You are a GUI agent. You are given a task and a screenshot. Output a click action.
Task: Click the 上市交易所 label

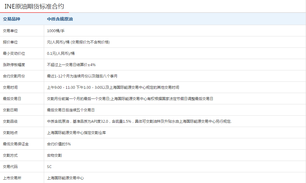coord(12,178)
